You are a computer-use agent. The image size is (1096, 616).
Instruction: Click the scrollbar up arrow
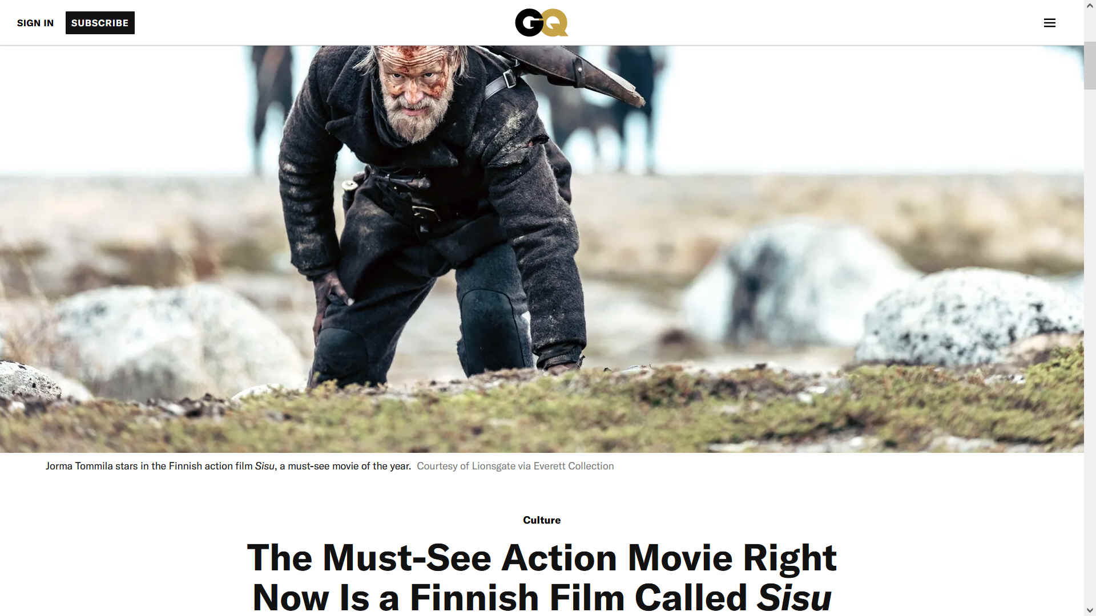click(x=1090, y=6)
